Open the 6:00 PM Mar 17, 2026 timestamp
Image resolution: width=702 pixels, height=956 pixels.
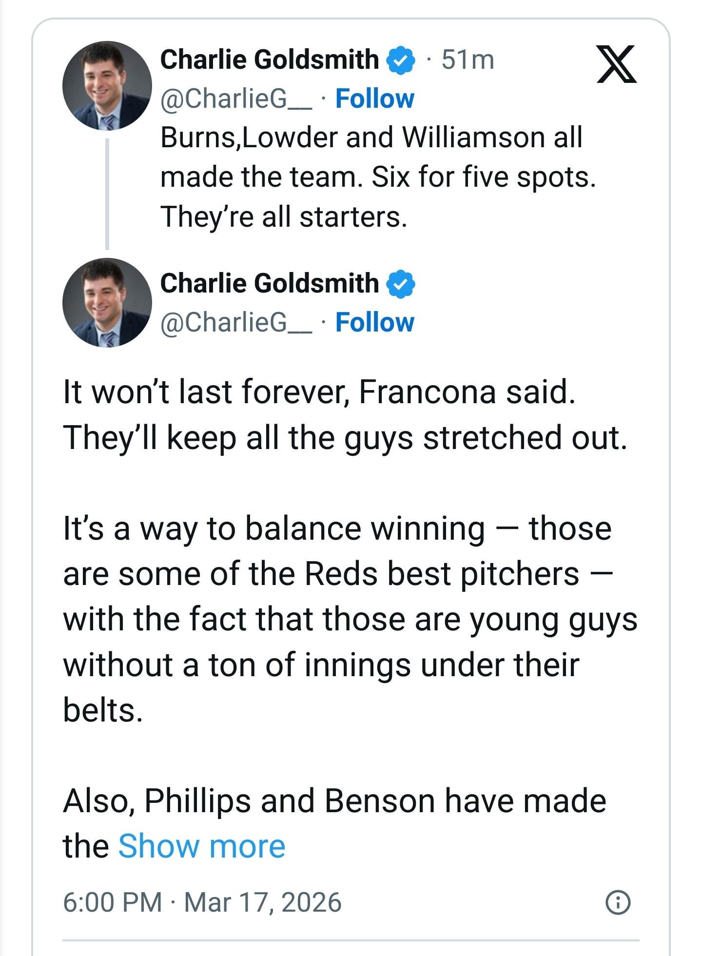202,902
